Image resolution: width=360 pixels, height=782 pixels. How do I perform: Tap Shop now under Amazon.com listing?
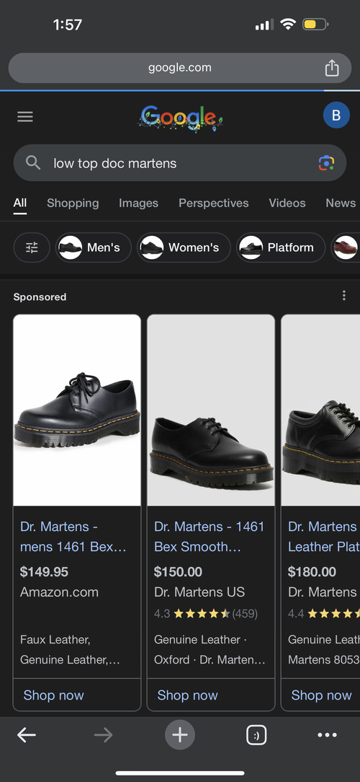[x=54, y=695]
